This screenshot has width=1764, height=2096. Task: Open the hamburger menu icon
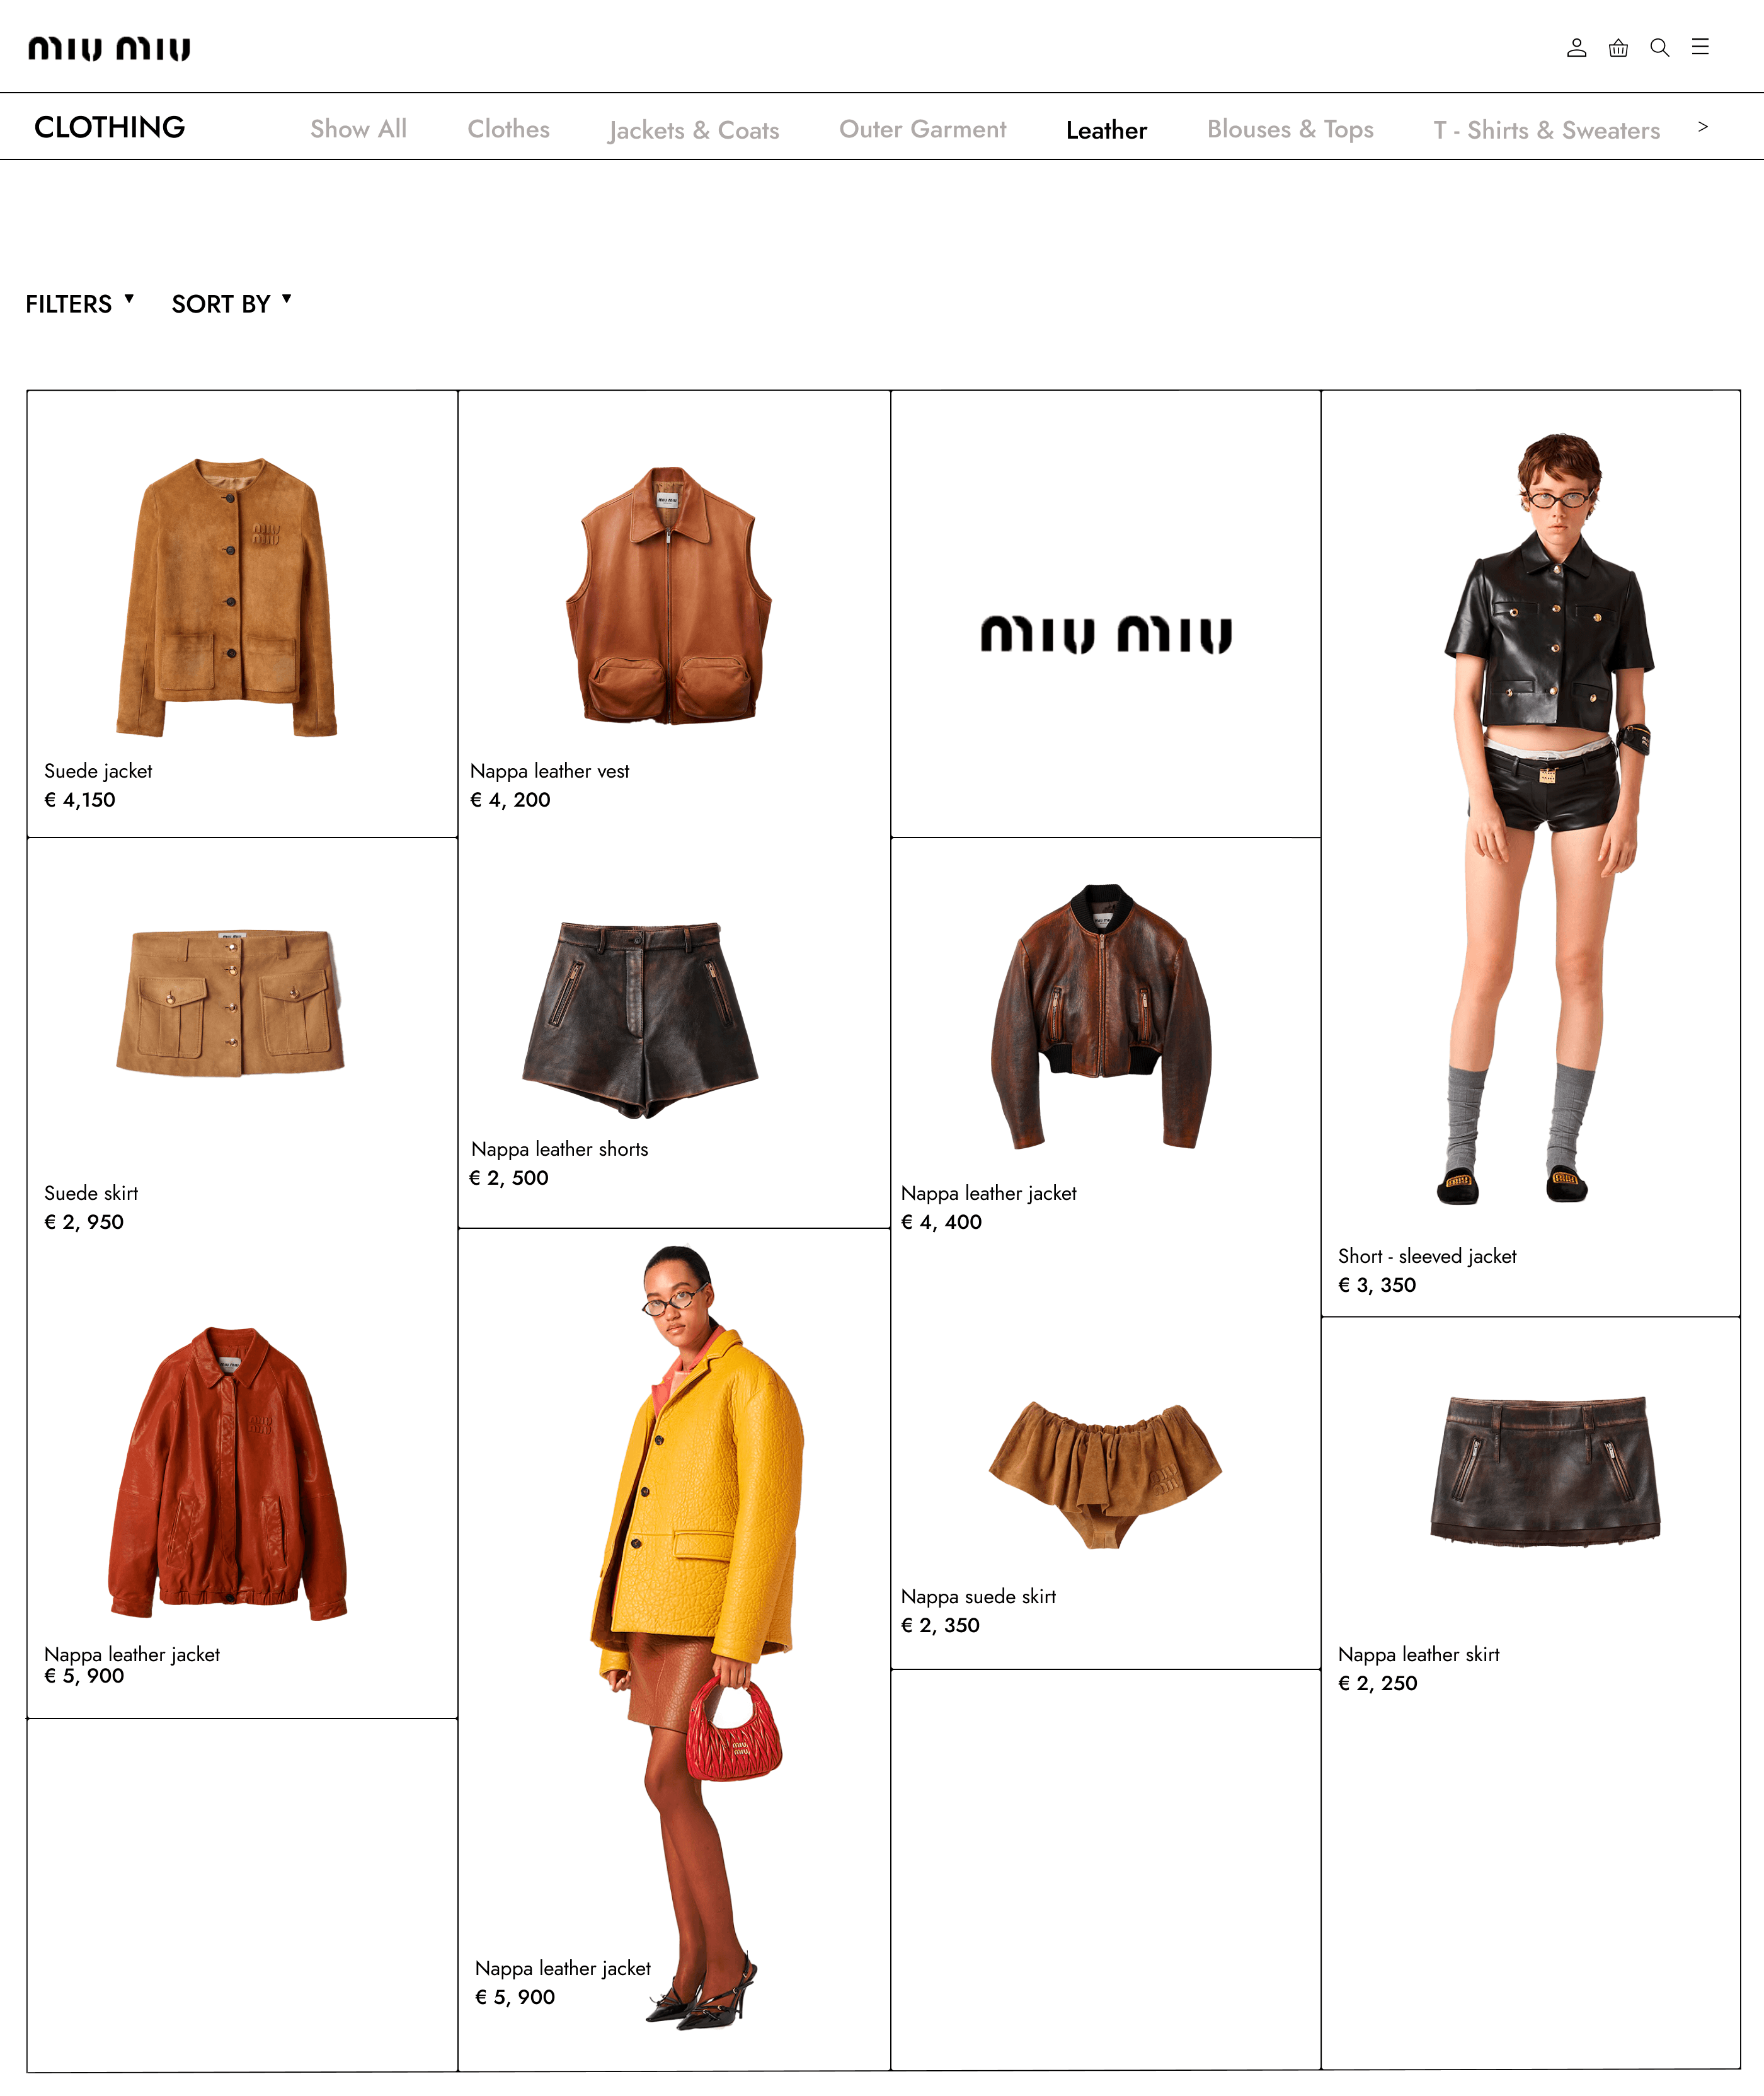point(1700,47)
